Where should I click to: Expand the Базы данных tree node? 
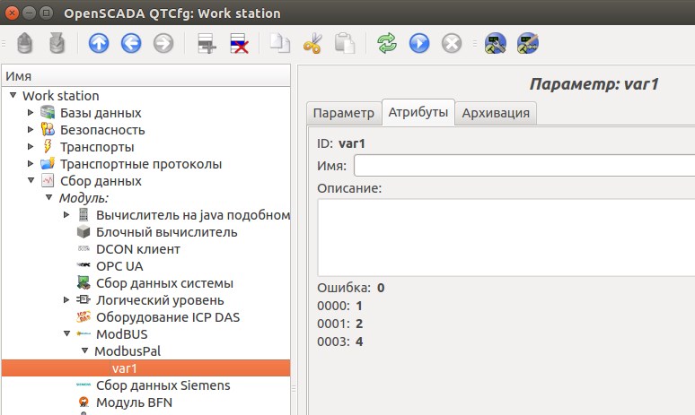pyautogui.click(x=31, y=113)
